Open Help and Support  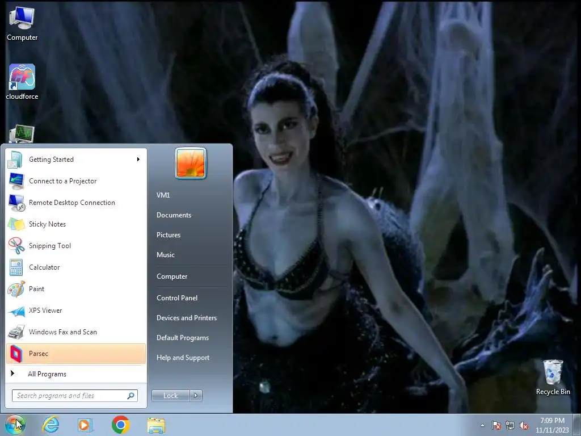tap(183, 358)
